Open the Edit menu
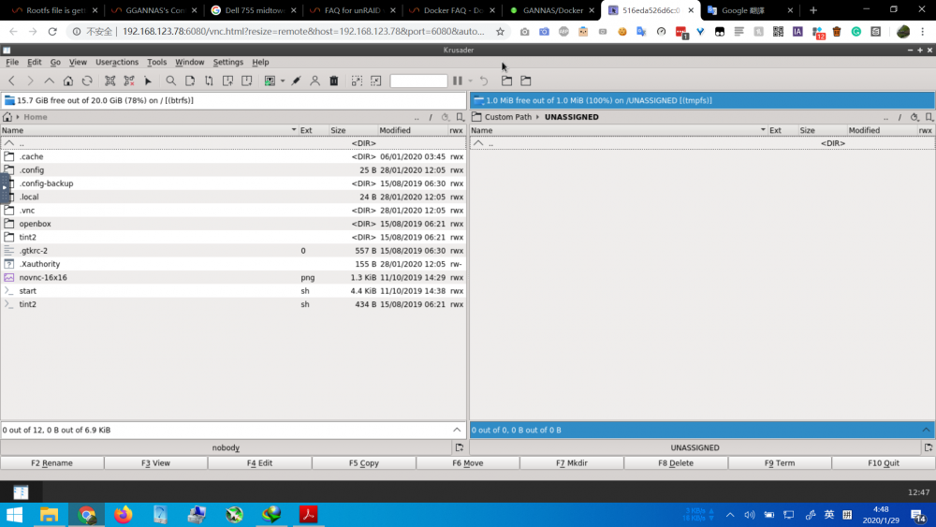Viewport: 936px width, 527px height. pyautogui.click(x=34, y=62)
